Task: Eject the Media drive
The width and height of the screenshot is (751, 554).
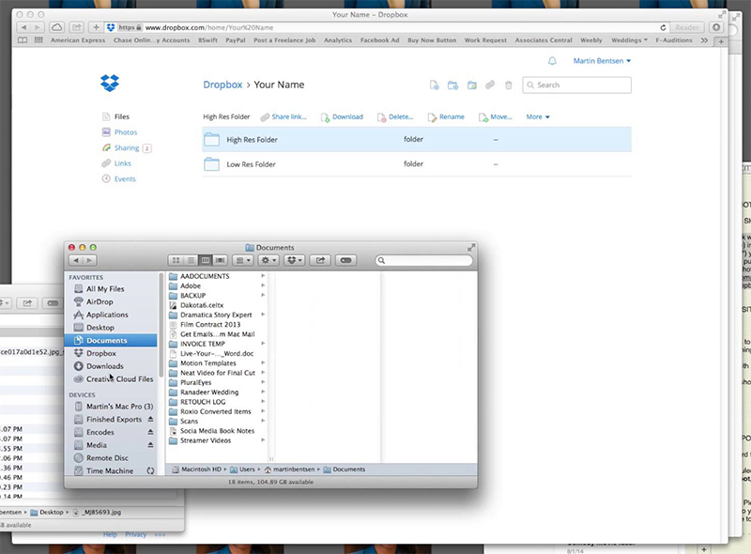Action: click(150, 445)
